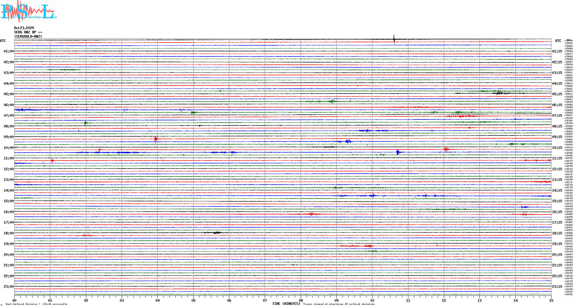Click the (SERGOULA-HNZ) station name text
Screen dimensions: 574x308
[28, 37]
